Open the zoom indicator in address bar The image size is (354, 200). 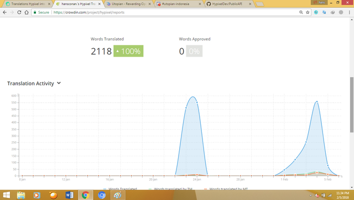(x=301, y=12)
